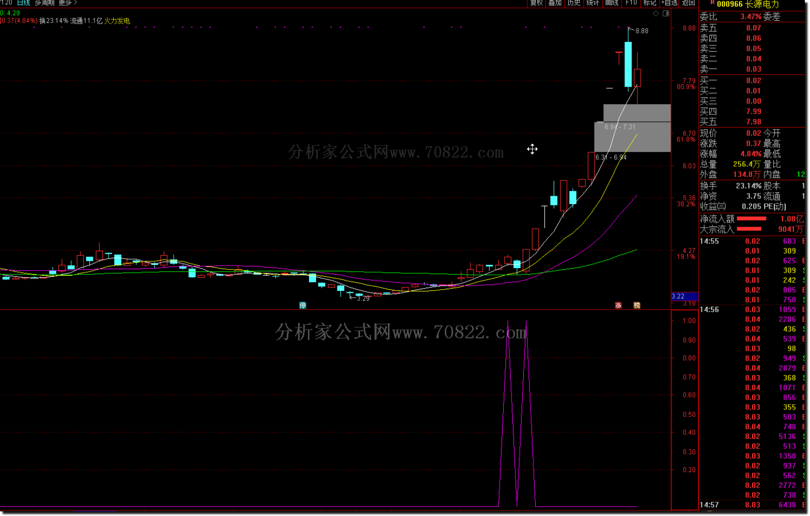Image resolution: width=810 pixels, height=516 pixels.
Task: Click the 停 marker under the chart
Action: click(x=303, y=305)
